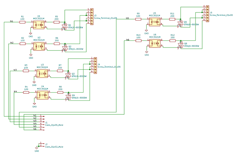
Task: Click resistor R5 symbol
Action: point(56,22)
